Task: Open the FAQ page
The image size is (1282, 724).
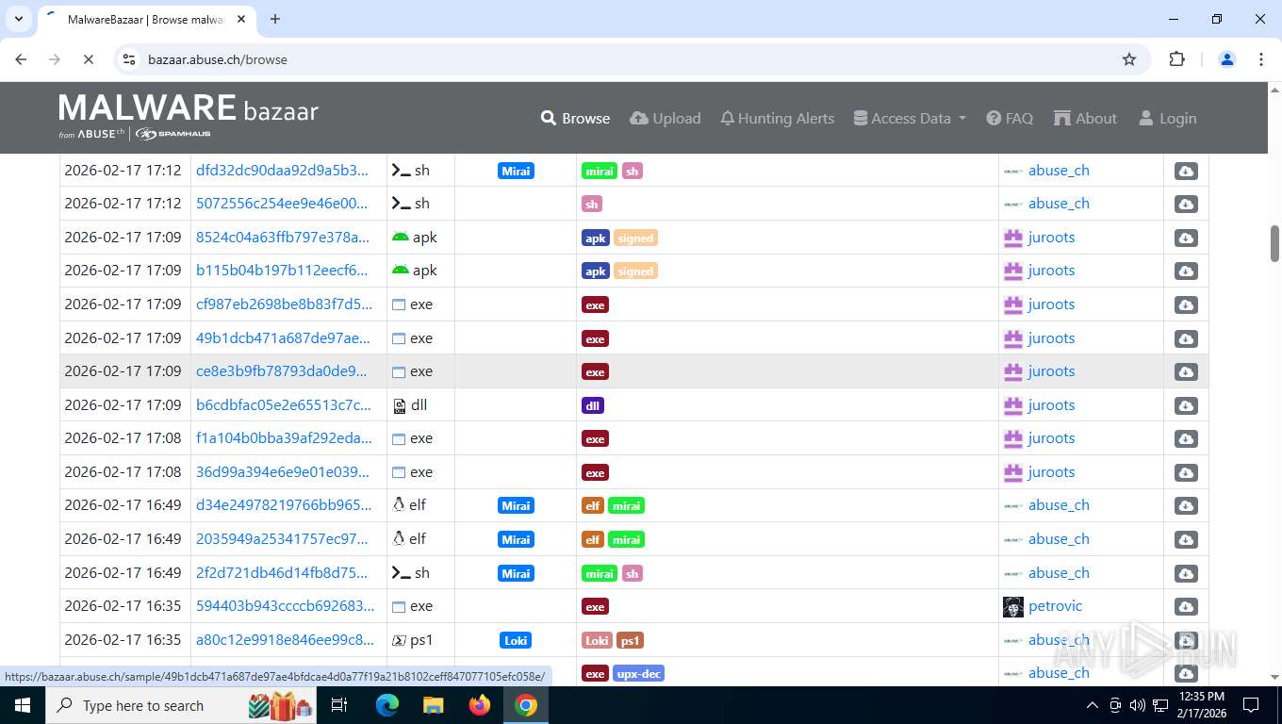Action: [1010, 118]
